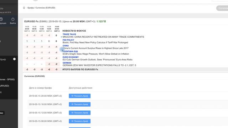Click German ZEW investor expectations headline
Image resolution: width=228 pixels, height=128 pixels.
(x=99, y=65)
